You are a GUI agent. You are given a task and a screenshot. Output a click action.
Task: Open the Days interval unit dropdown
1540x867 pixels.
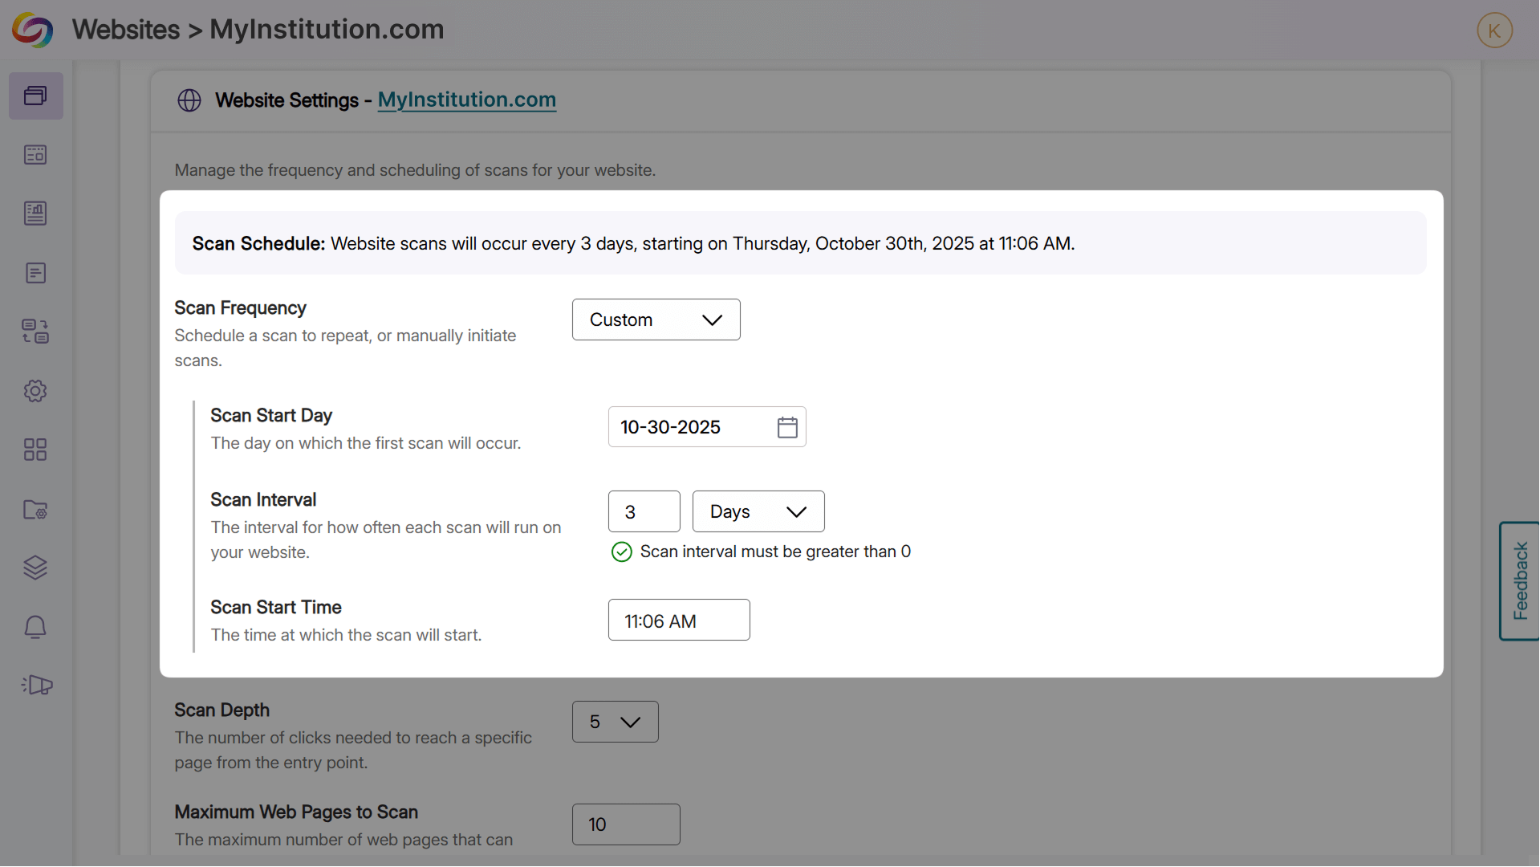click(758, 511)
